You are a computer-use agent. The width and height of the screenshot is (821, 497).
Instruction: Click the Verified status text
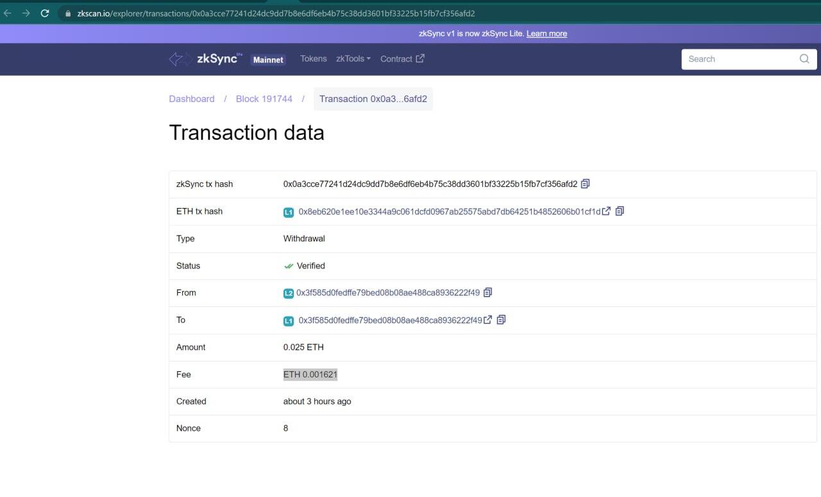(311, 266)
